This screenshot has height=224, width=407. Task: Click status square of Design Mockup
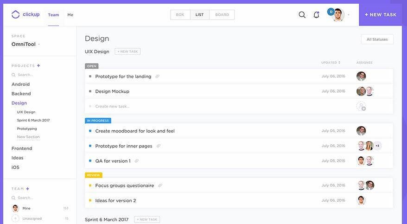click(x=90, y=91)
